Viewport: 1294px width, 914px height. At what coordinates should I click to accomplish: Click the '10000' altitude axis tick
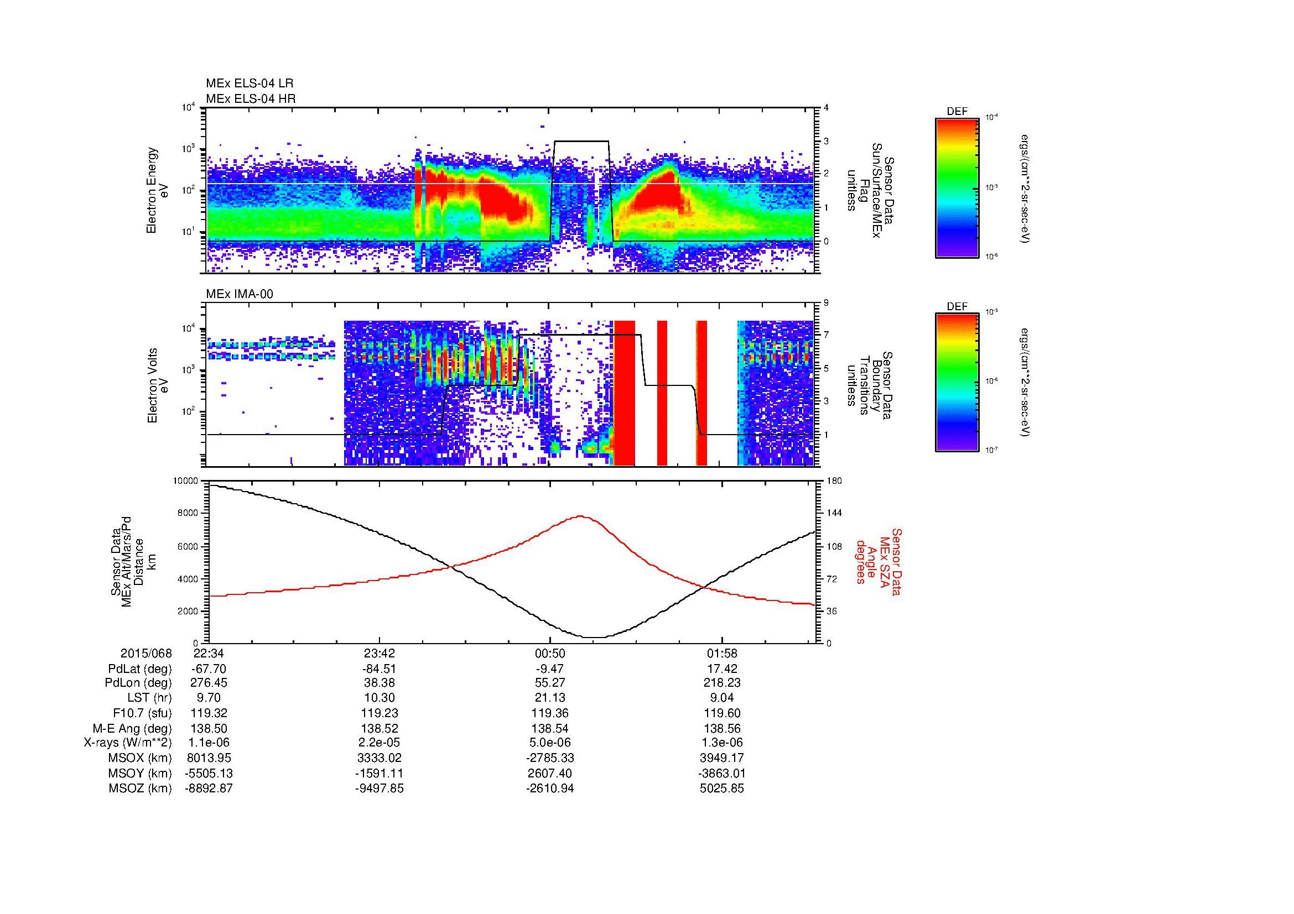coord(185,481)
